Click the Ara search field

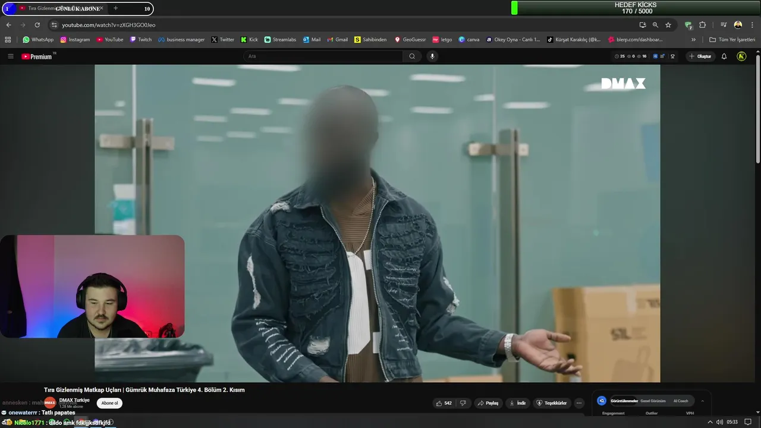[323, 56]
